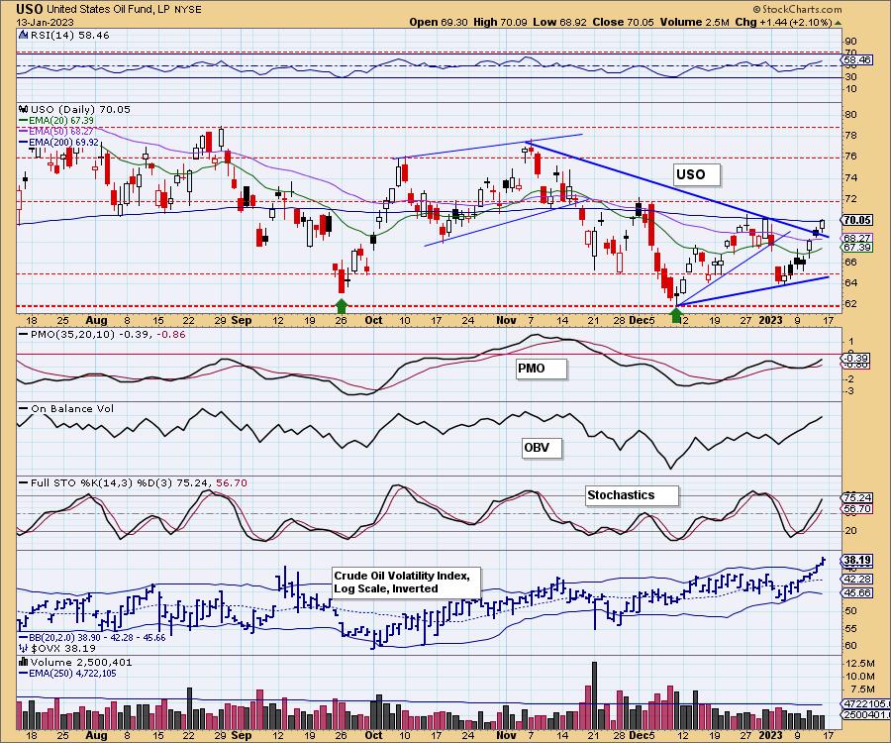Click the 45.66 Bollinger band axis tag

857,592
